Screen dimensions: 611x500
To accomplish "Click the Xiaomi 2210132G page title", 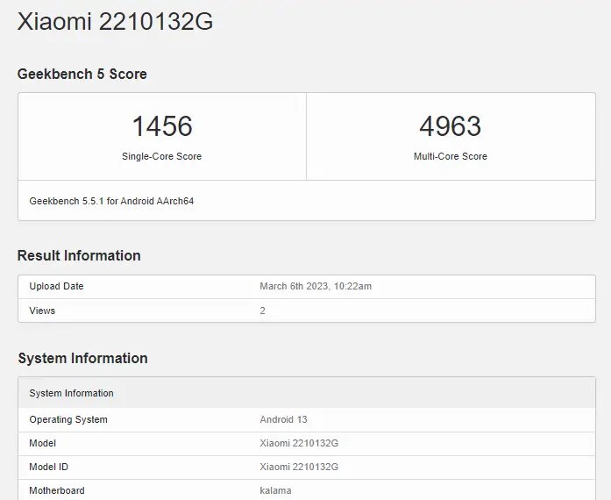I will coord(116,21).
